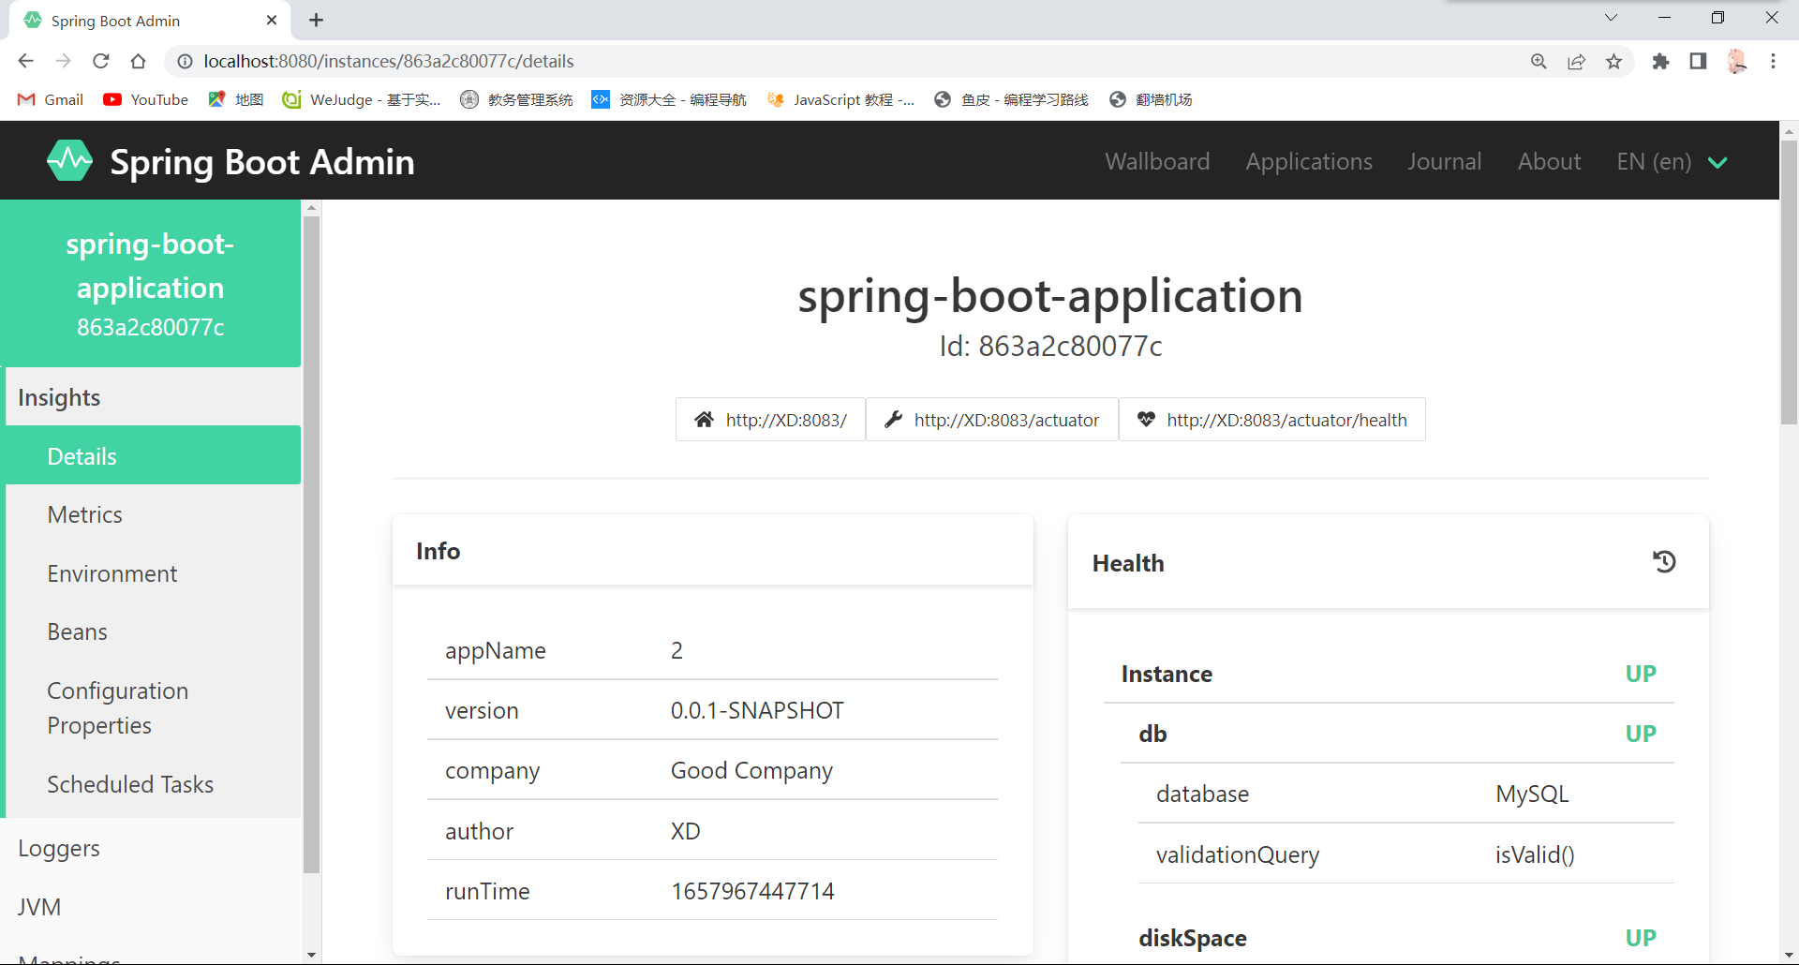Open the JavaScript 教程 bookmark
This screenshot has width=1799, height=965.
(840, 99)
